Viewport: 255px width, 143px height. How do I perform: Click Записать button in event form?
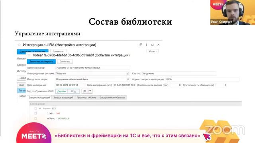tap(65, 62)
